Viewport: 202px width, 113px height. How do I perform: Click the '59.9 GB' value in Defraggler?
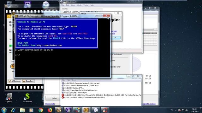(148, 83)
